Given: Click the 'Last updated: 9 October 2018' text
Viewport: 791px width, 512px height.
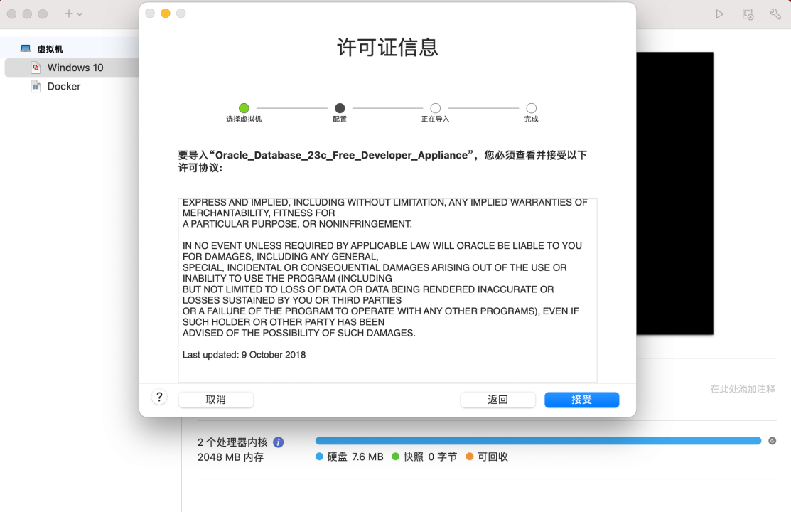Looking at the screenshot, I should 244,355.
